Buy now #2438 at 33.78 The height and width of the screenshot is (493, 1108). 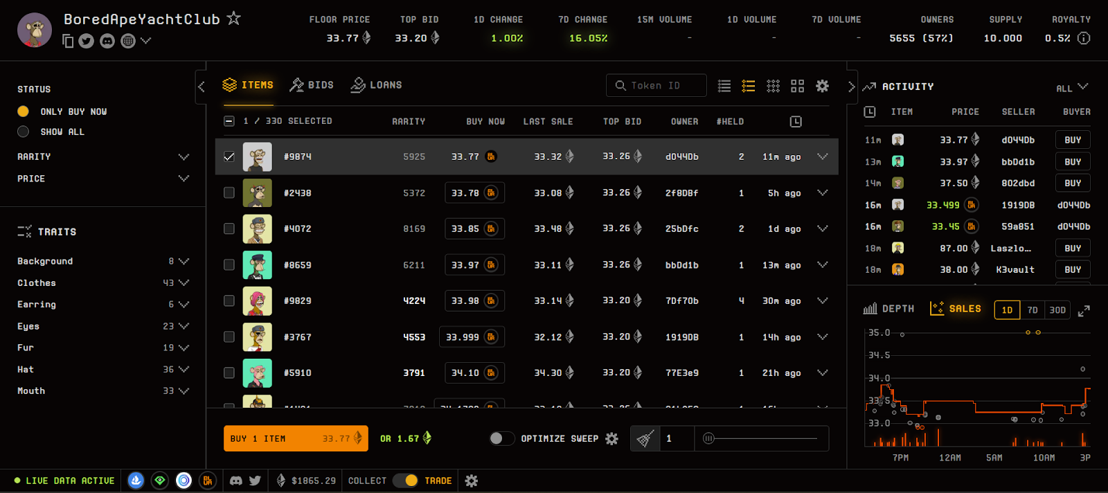point(474,193)
